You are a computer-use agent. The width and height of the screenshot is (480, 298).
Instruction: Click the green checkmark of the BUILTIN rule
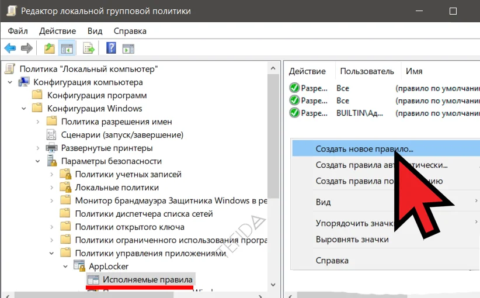pyautogui.click(x=294, y=113)
